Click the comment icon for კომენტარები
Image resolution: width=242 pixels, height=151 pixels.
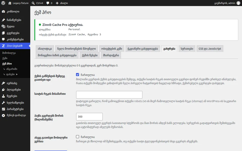point(3,40)
